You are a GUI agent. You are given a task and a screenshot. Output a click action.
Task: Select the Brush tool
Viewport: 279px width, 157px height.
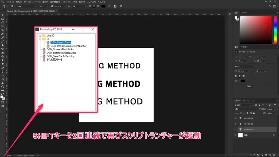pos(2,41)
